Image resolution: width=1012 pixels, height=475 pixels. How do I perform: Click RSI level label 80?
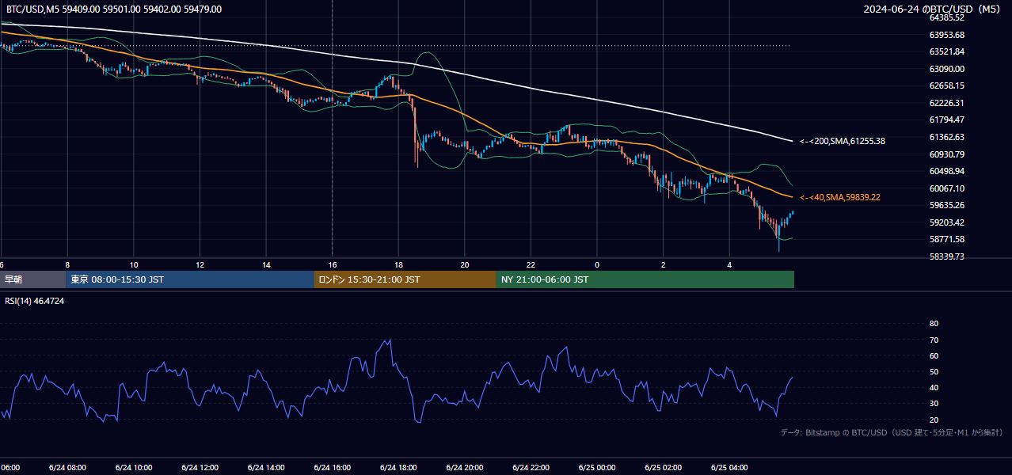(x=934, y=324)
